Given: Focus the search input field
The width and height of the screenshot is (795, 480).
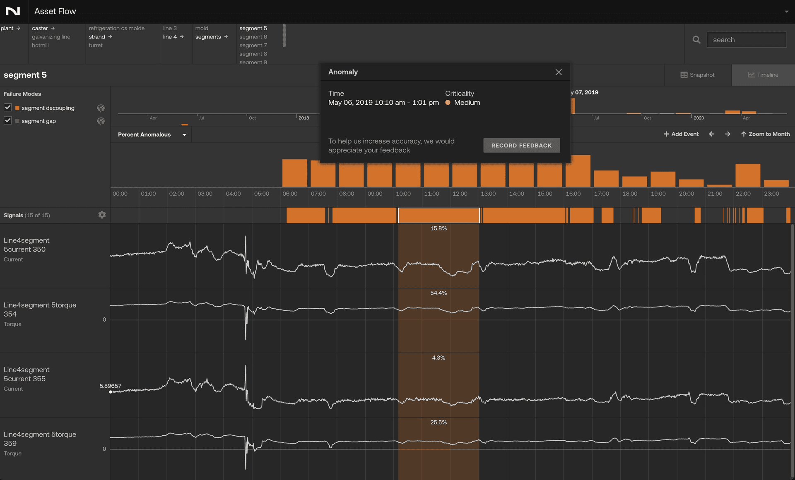Looking at the screenshot, I should 747,40.
